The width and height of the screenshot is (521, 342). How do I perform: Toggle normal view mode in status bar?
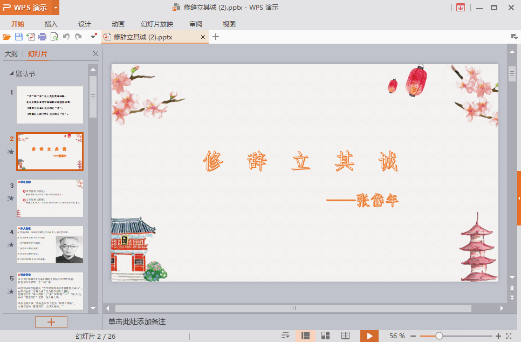point(305,335)
